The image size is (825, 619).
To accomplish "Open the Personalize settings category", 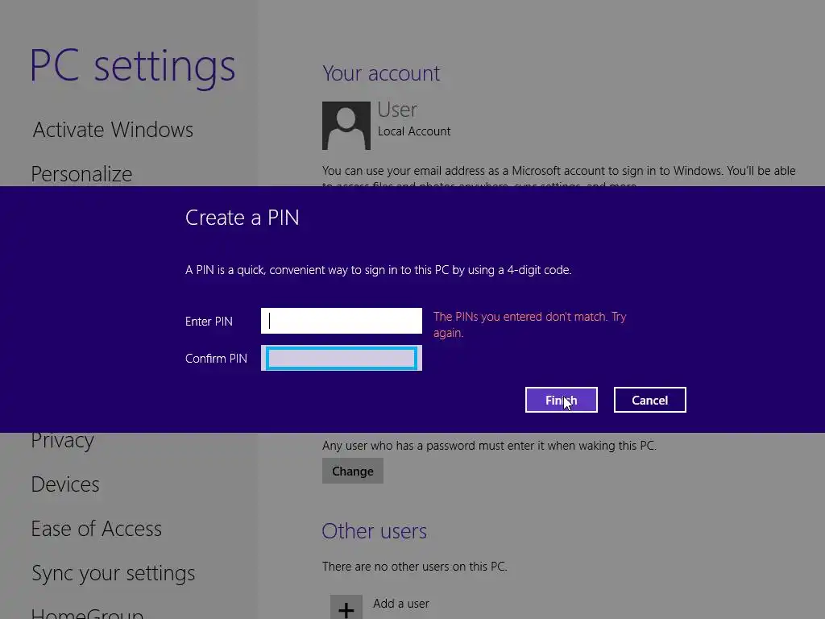I will click(81, 174).
